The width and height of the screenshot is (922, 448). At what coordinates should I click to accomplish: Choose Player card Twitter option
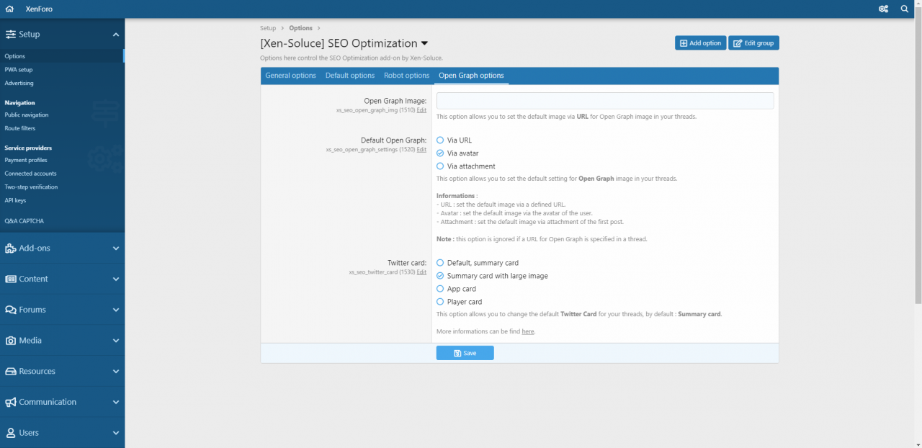tap(440, 302)
